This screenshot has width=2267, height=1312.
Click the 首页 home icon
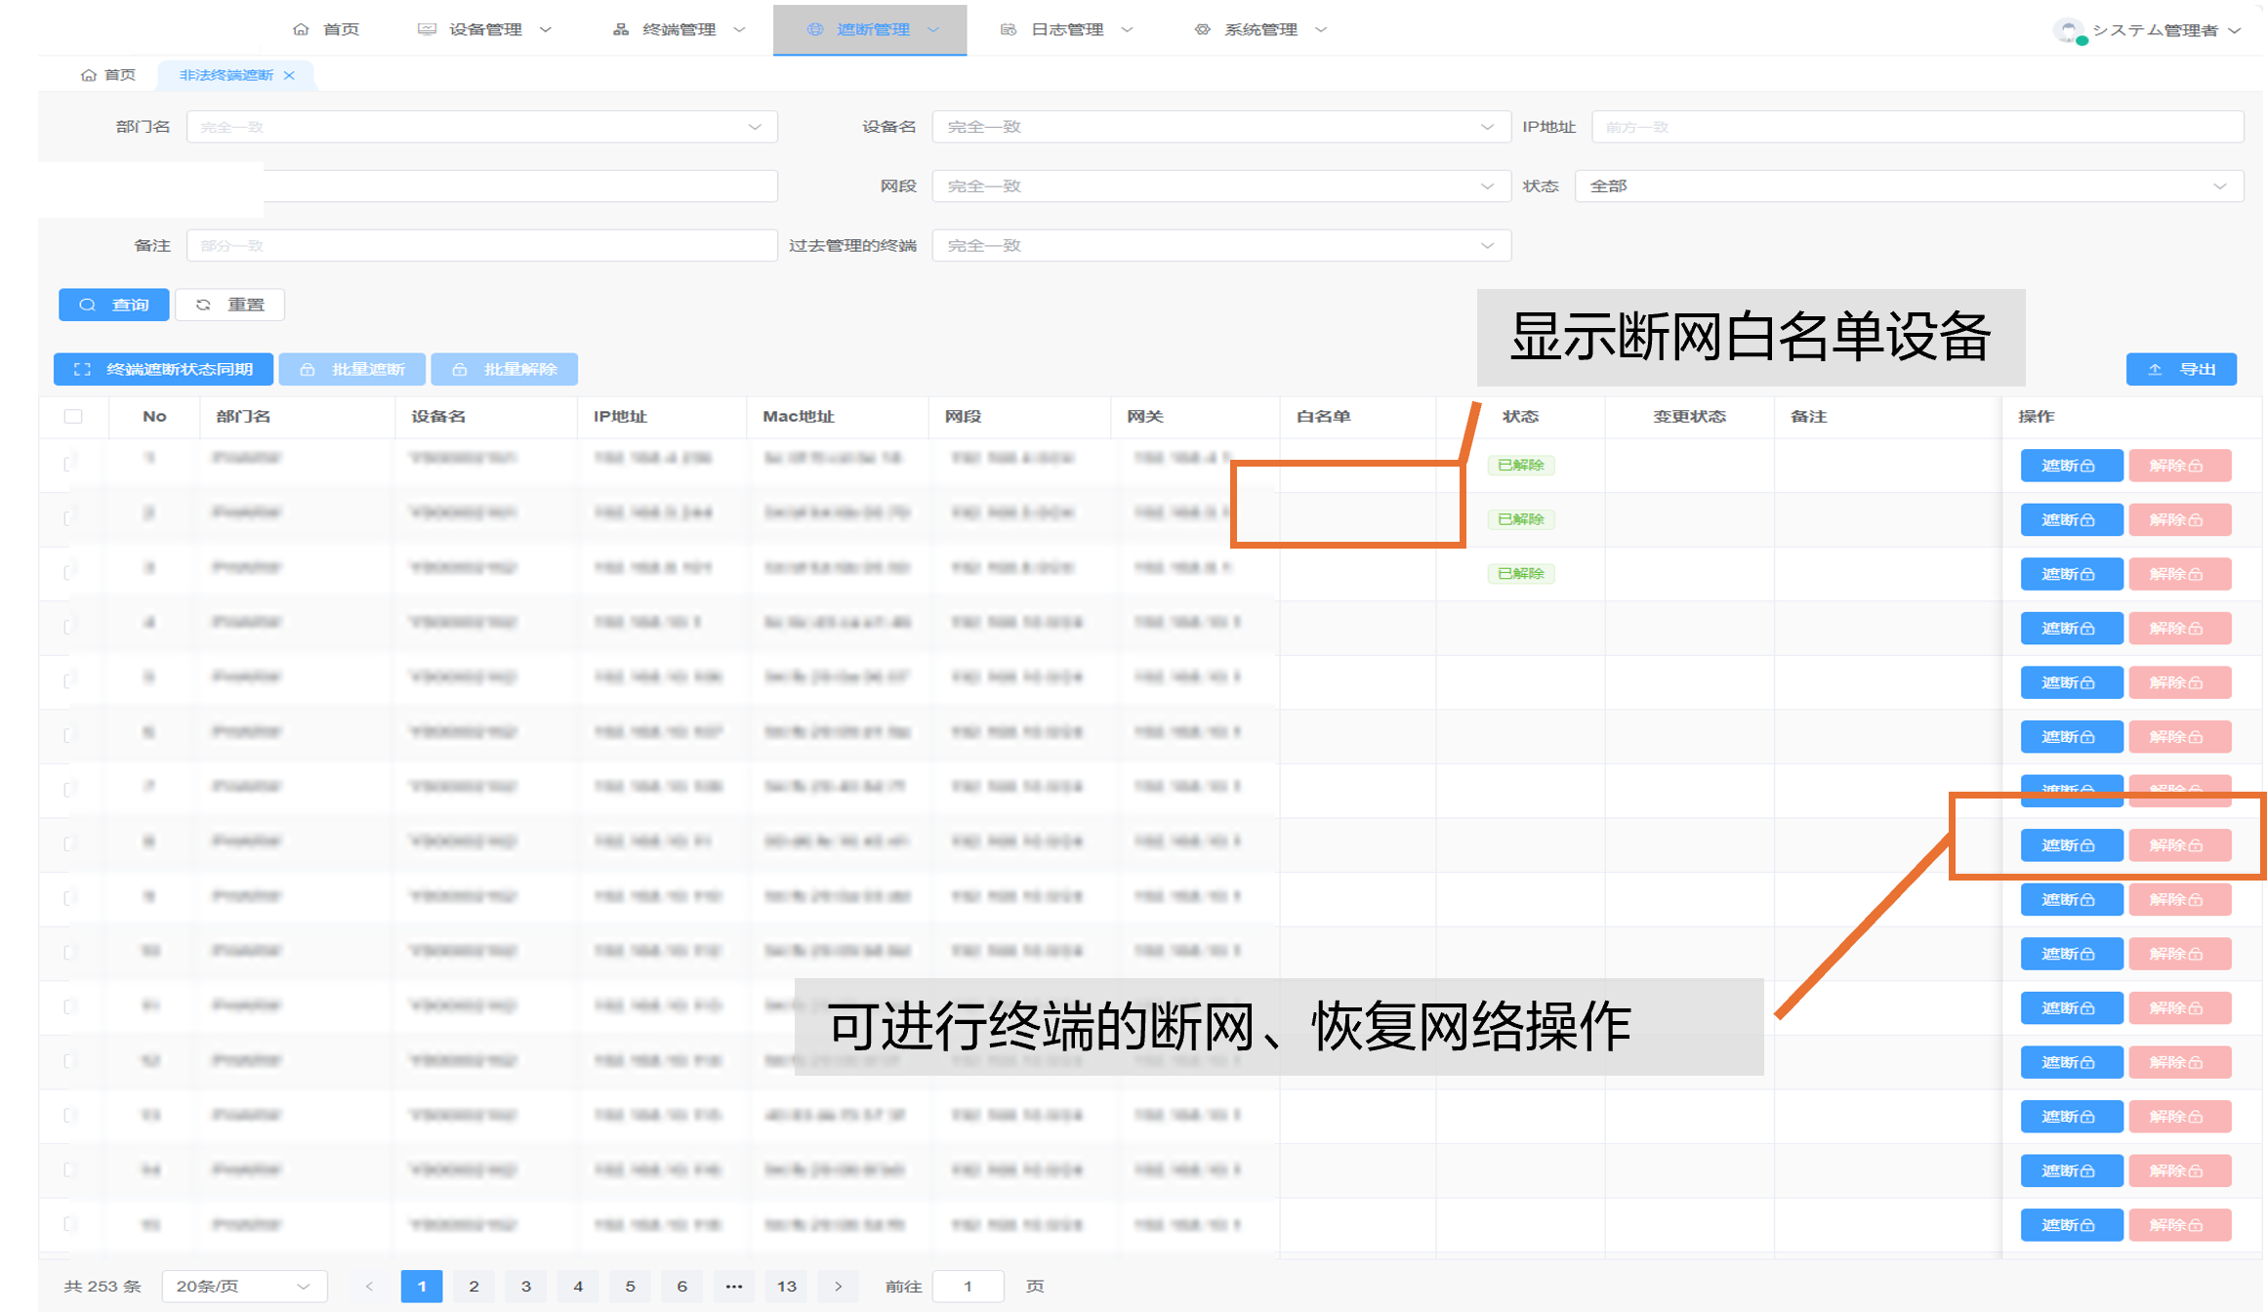[x=300, y=28]
